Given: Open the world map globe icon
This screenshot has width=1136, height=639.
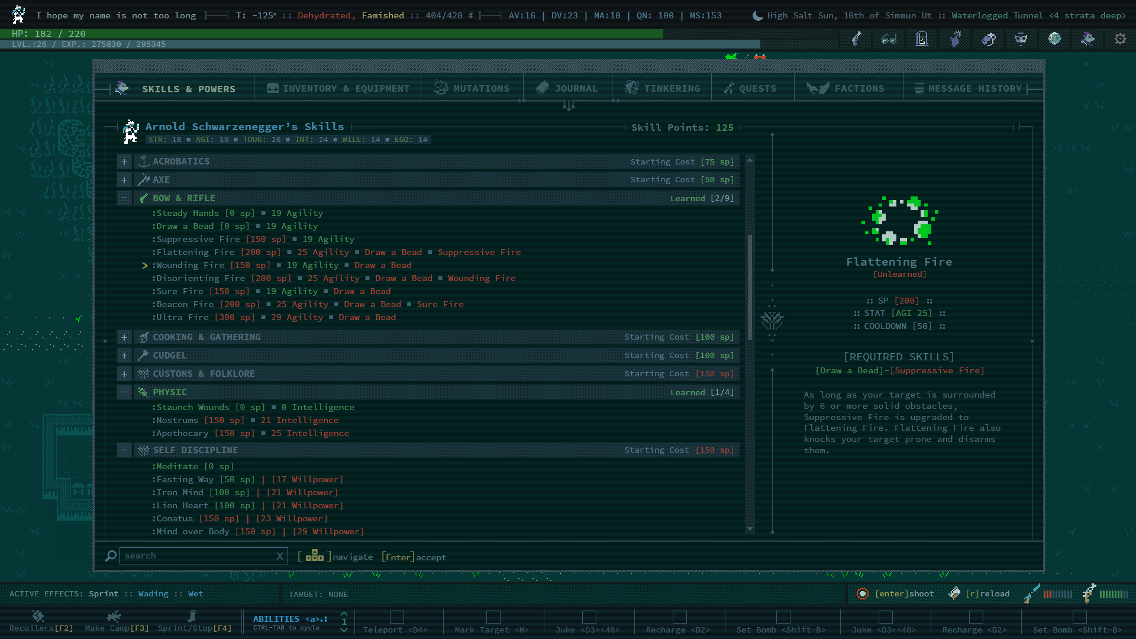Looking at the screenshot, I should pos(1054,39).
